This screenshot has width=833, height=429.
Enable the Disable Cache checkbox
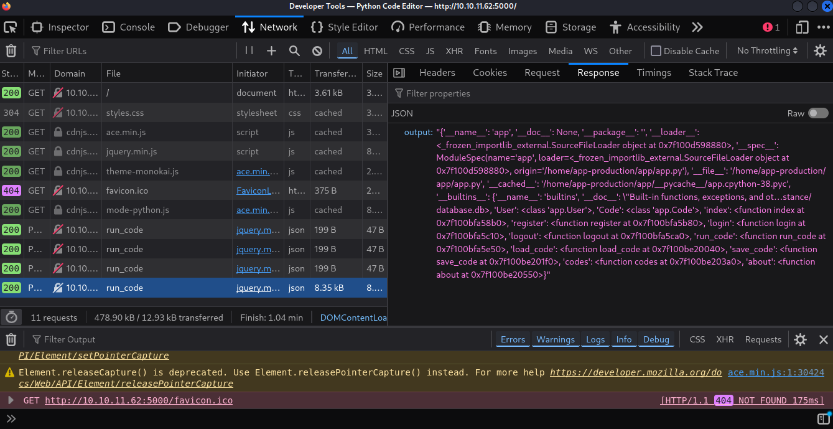[x=656, y=51]
